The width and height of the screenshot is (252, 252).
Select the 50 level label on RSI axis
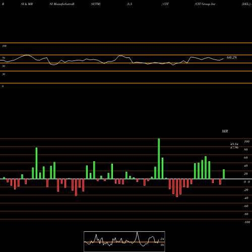tap(4, 66)
